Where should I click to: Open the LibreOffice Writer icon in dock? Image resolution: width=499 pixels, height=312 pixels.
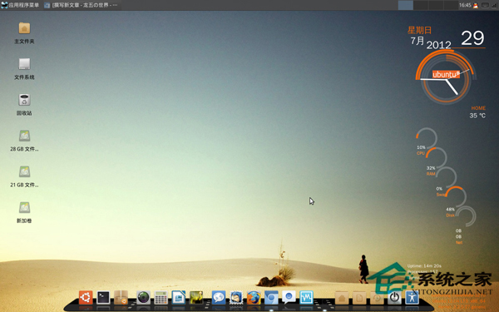[179, 298]
